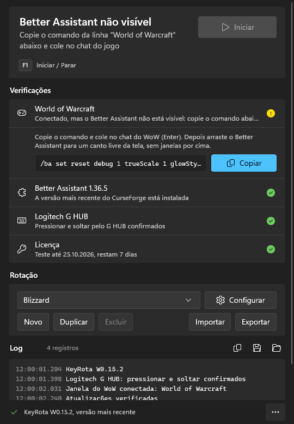Click log line 'Logitech G HUB: pressionar e soltar confirmados'
Viewport: 294px width, 424px height.
pyautogui.click(x=156, y=379)
